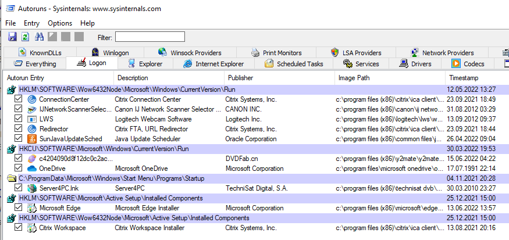Click the Microsoft Edge entry icon

click(x=31, y=208)
